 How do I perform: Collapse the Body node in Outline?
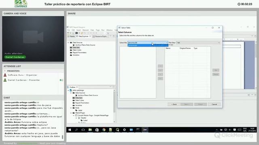point(71,108)
